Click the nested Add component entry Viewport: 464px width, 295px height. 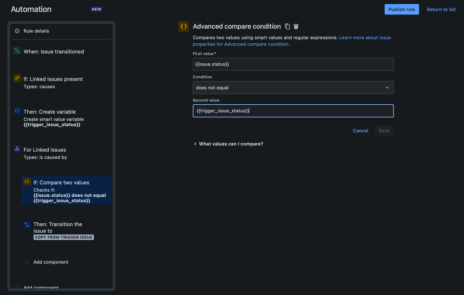51,262
